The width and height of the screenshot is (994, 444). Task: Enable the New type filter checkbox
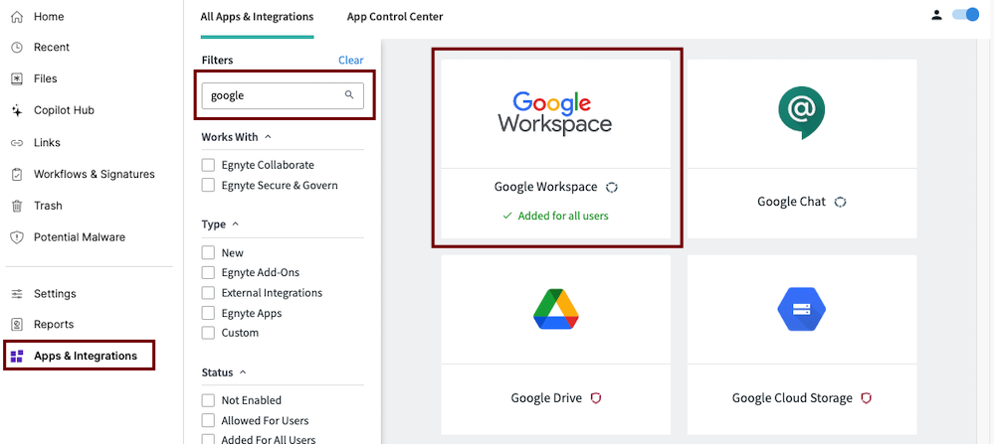coord(208,253)
